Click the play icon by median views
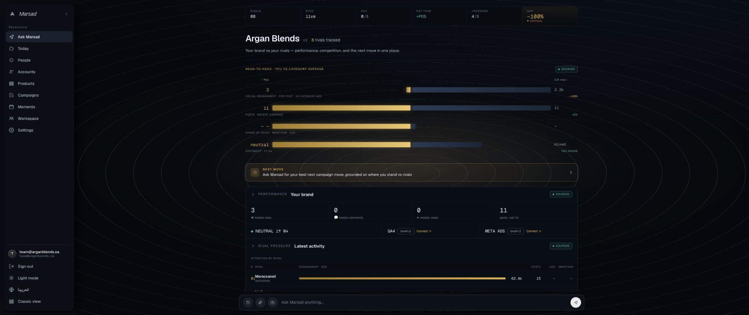 pos(418,218)
